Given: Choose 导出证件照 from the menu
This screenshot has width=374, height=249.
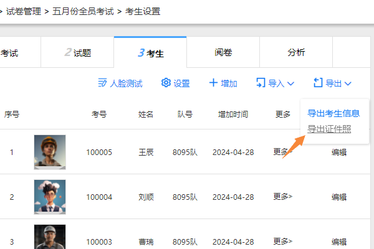Looking at the screenshot, I should point(329,129).
